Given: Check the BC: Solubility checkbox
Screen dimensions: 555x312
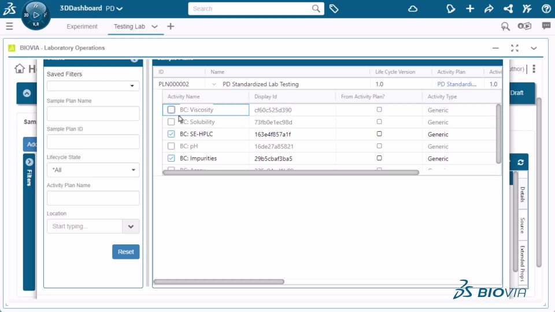Looking at the screenshot, I should click(x=171, y=122).
